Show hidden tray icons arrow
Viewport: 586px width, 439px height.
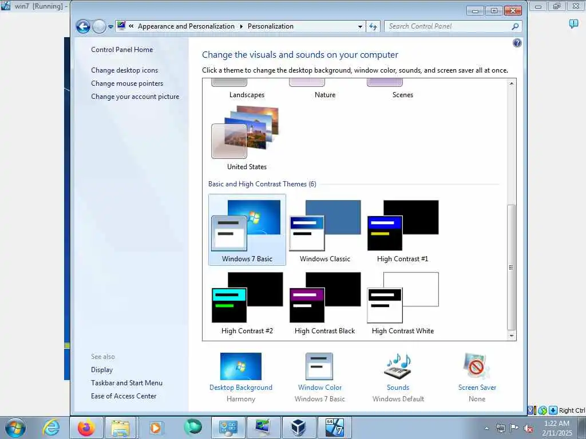click(486, 428)
